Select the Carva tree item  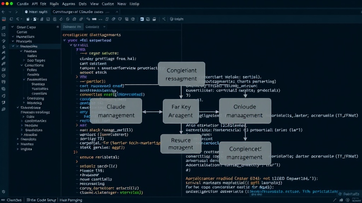pyautogui.click(x=22, y=32)
